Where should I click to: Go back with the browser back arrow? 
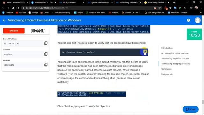(3, 8)
